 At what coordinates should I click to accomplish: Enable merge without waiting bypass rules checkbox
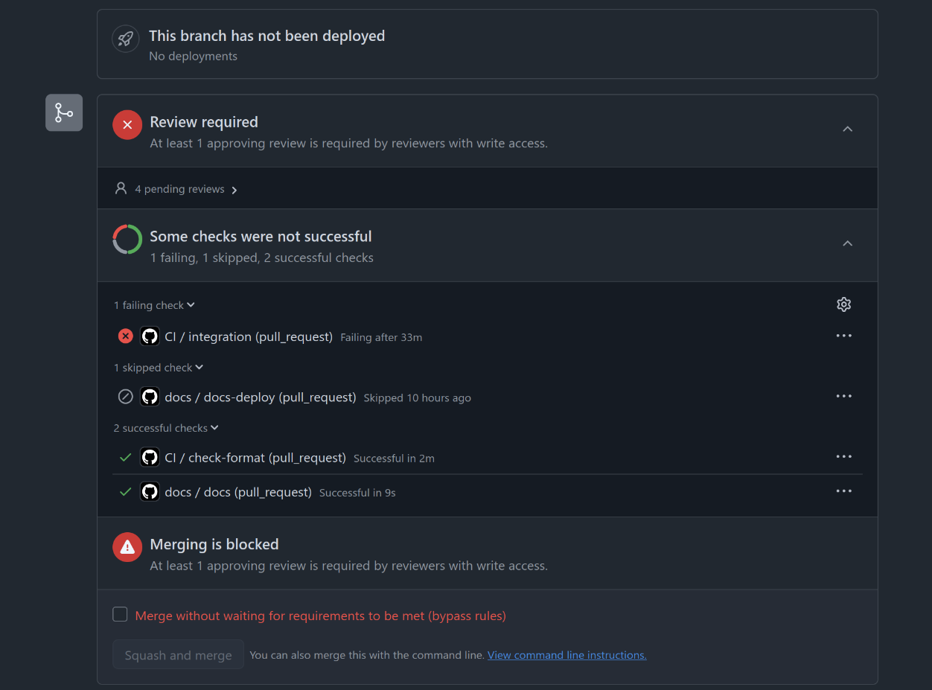(120, 614)
